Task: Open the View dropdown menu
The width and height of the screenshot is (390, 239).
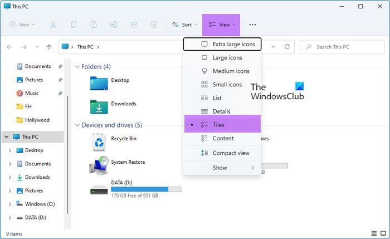Action: tap(221, 25)
